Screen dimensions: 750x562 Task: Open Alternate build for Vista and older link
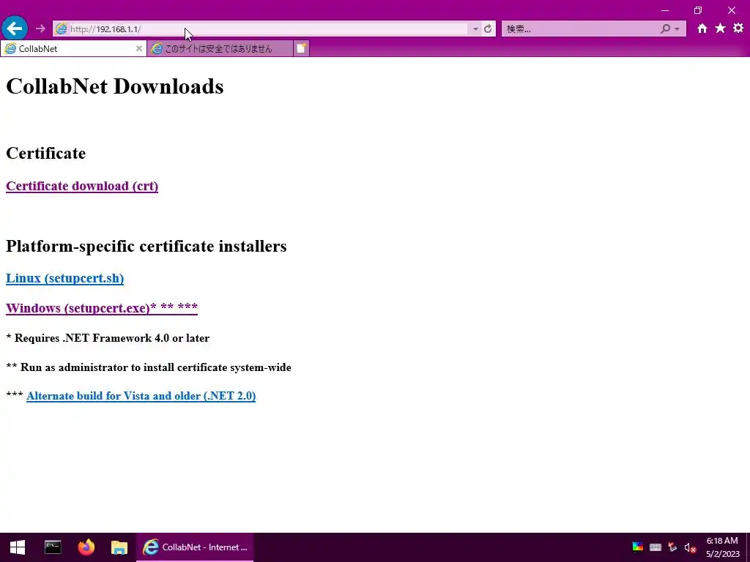141,396
